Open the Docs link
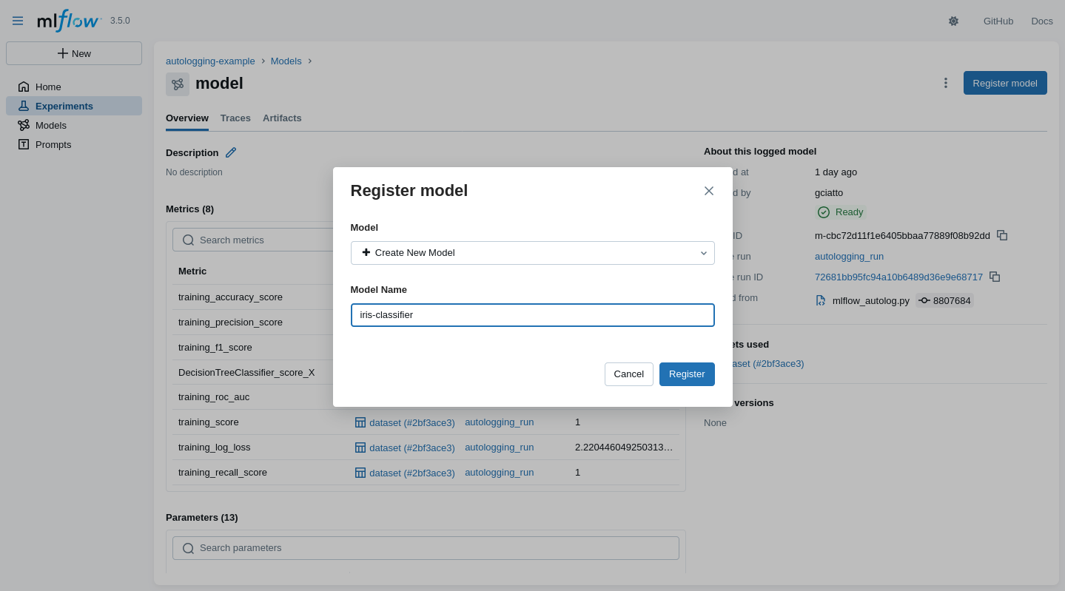The width and height of the screenshot is (1065, 591). click(1041, 21)
